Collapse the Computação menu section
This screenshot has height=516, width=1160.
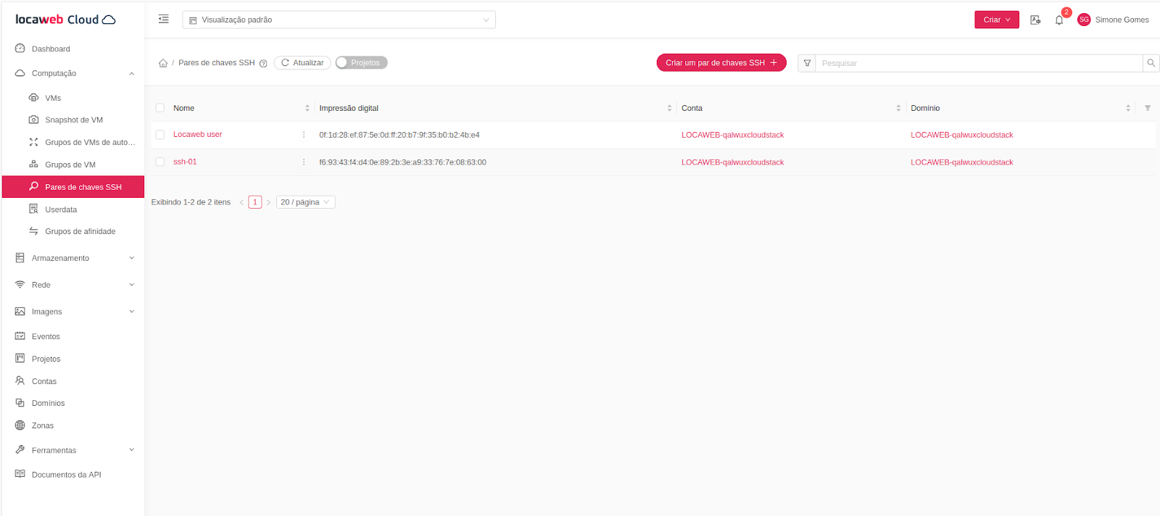73,73
